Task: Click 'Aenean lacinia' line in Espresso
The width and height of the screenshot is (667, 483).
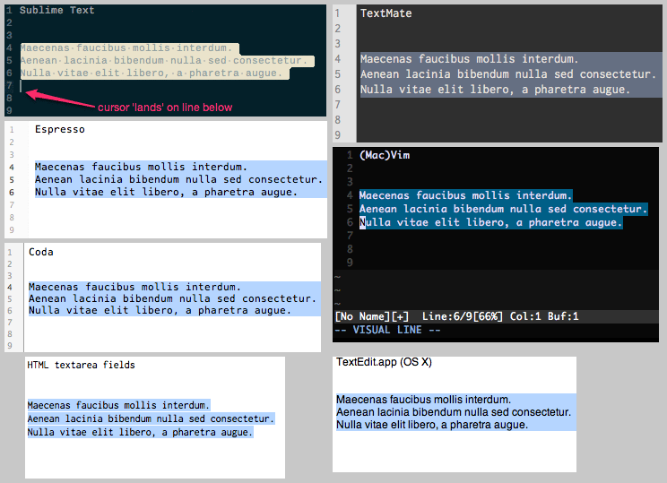Action: point(178,179)
